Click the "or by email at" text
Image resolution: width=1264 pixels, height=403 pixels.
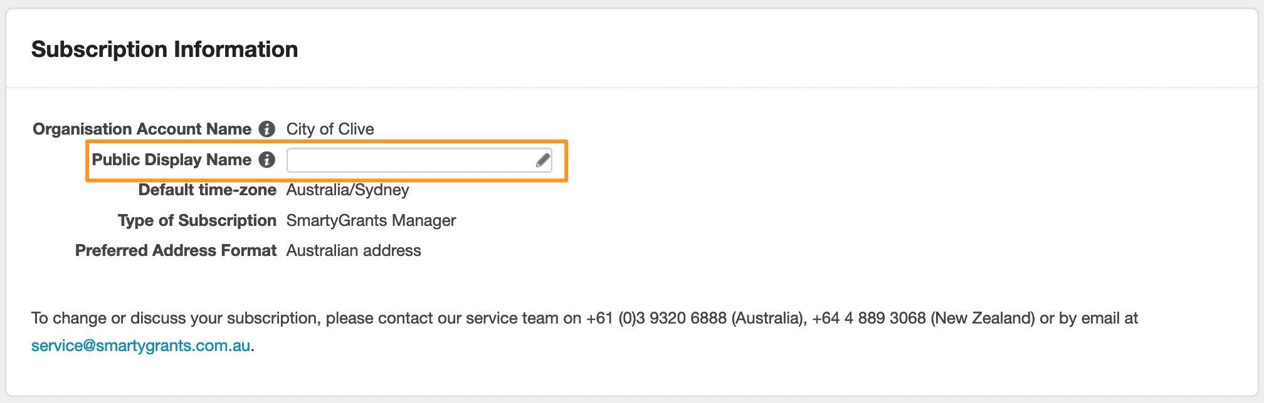click(1088, 318)
